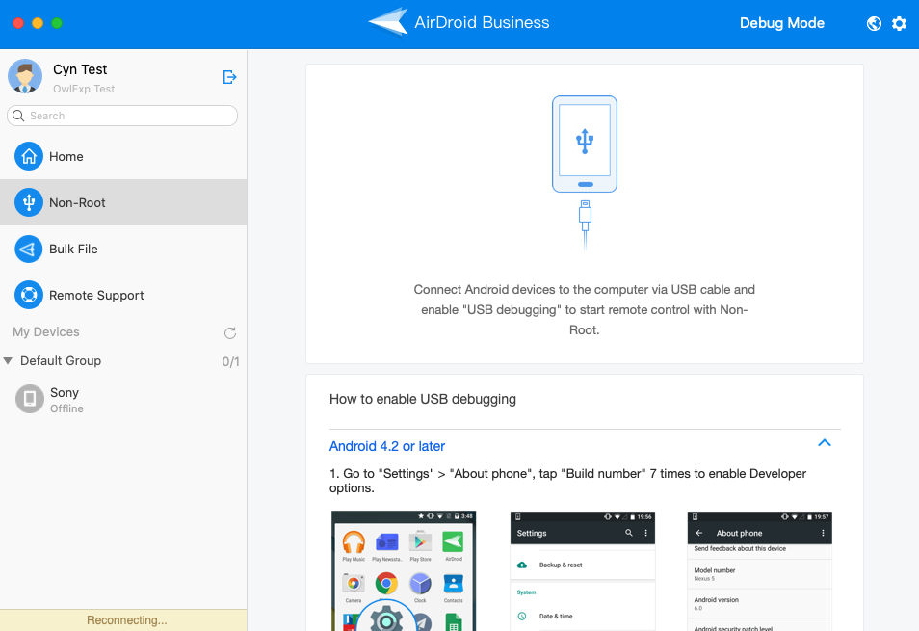Click the search magnifier icon
Screen dimensions: 919x631
[18, 116]
